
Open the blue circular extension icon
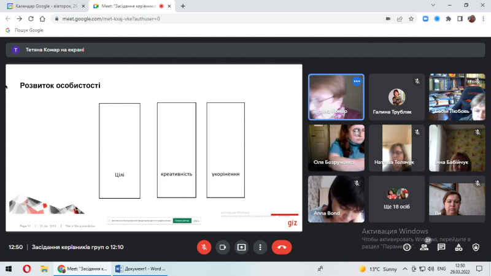(437, 19)
